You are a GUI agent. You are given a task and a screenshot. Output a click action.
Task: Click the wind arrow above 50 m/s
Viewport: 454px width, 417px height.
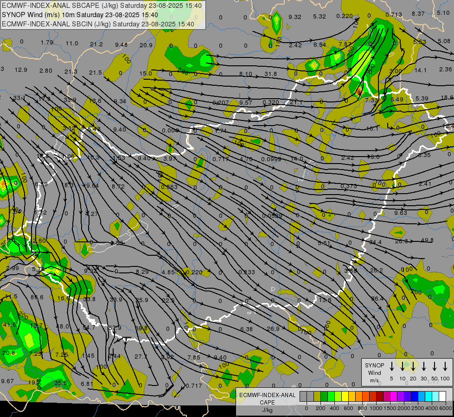435,366
